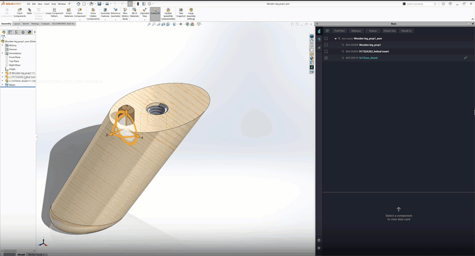Click the Take Snapshot tool

(181, 13)
